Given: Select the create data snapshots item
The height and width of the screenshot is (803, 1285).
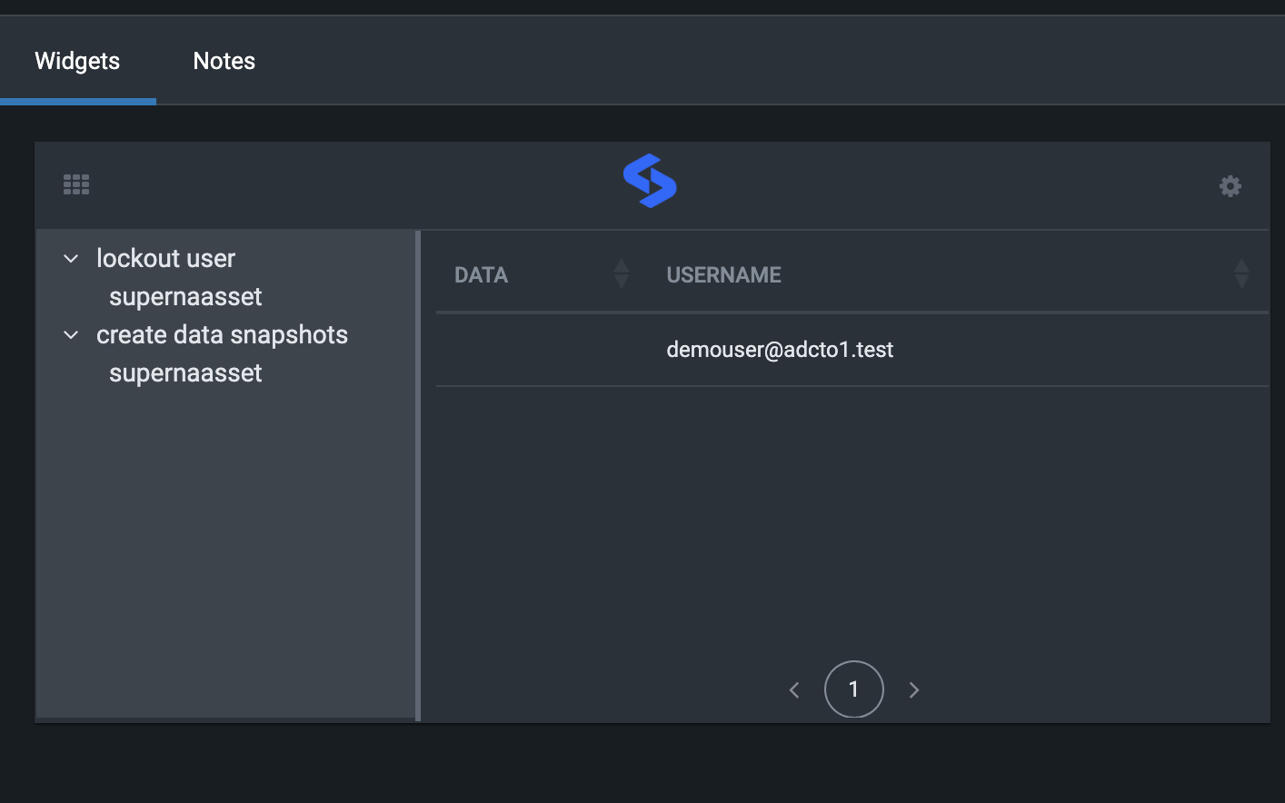Looking at the screenshot, I should [x=222, y=335].
